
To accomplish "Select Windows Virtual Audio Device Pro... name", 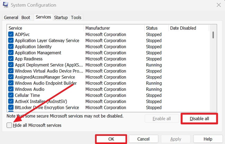I will pyautogui.click(x=49, y=71).
